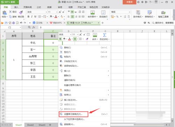Choose Copy (复制) from the context menu
175x127 pixels.
point(84,48)
